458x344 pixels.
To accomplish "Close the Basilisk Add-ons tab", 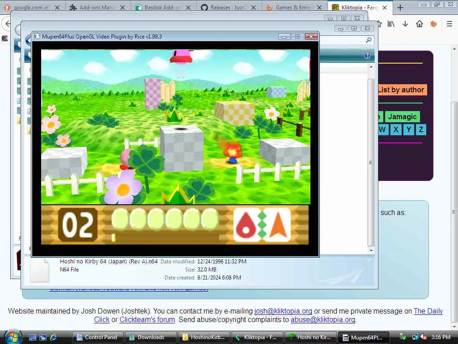I will coord(188,8).
